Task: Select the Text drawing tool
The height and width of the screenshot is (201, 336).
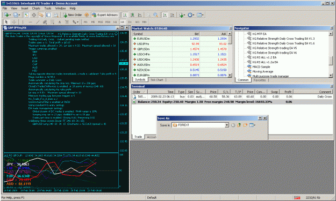Action: (60, 22)
